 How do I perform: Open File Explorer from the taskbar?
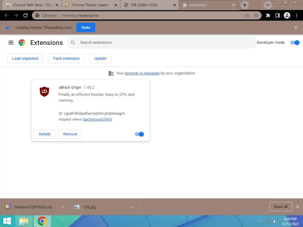click(24, 221)
